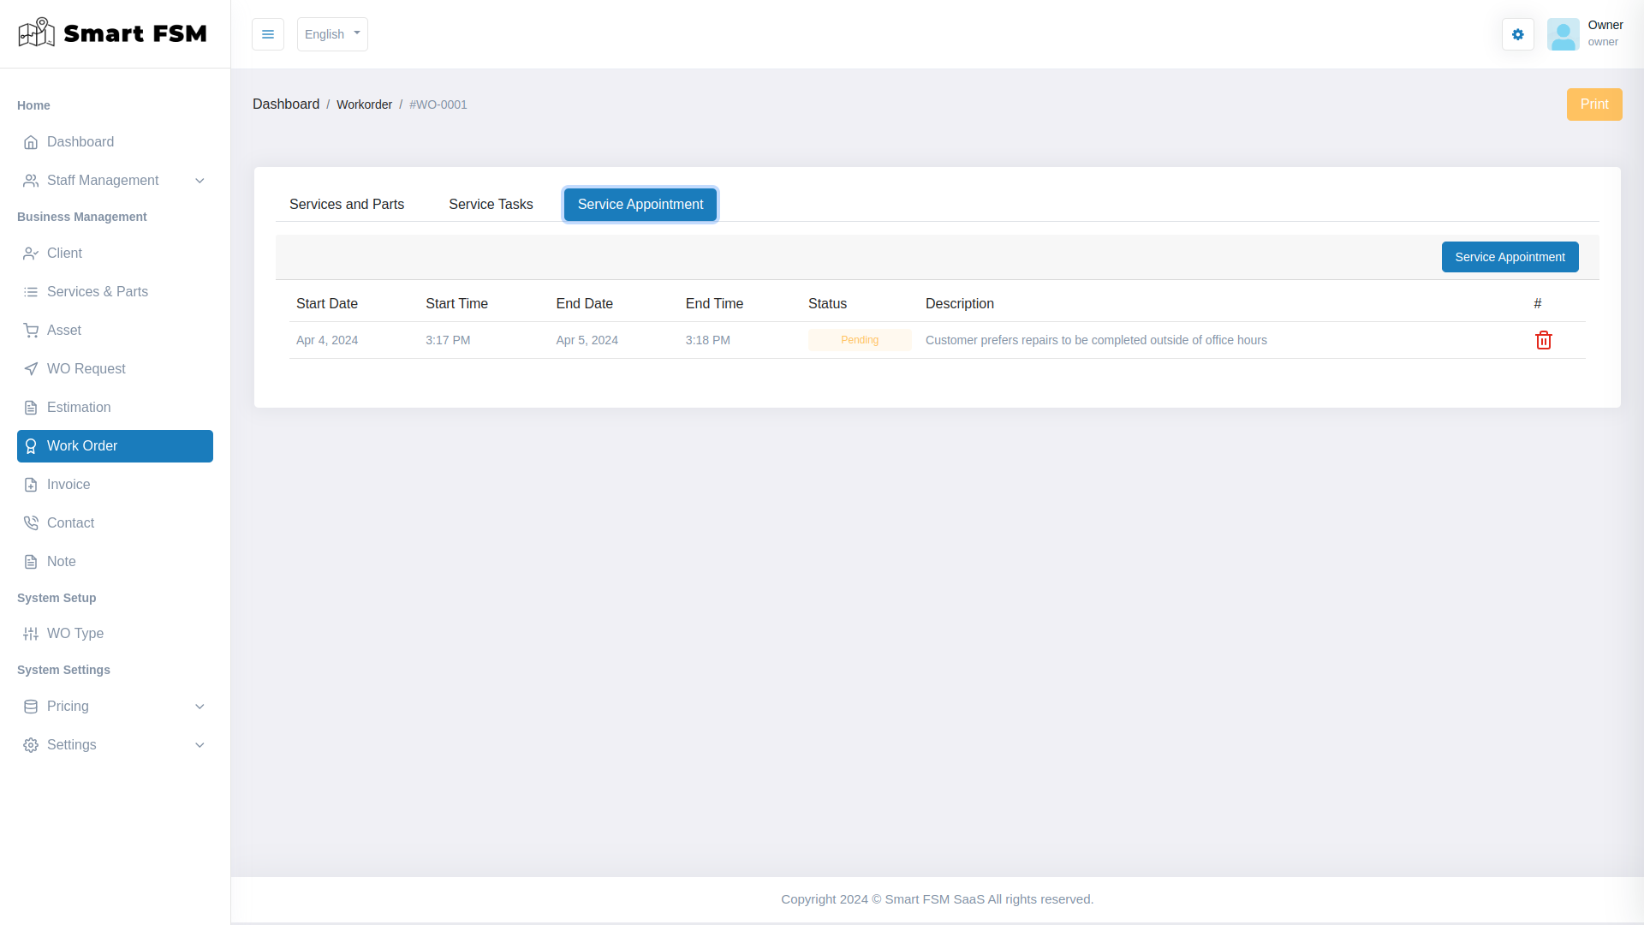The image size is (1644, 925).
Task: Expand the Staff Management section
Action: pyautogui.click(x=200, y=181)
